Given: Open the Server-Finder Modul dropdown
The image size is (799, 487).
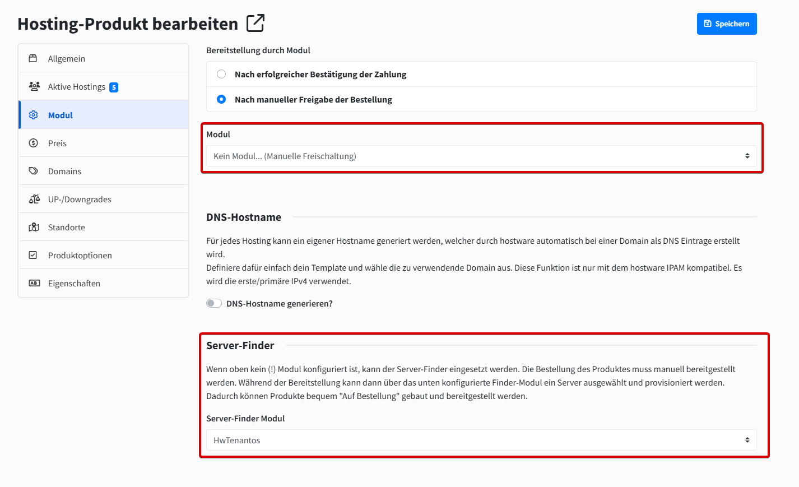Looking at the screenshot, I should (481, 440).
